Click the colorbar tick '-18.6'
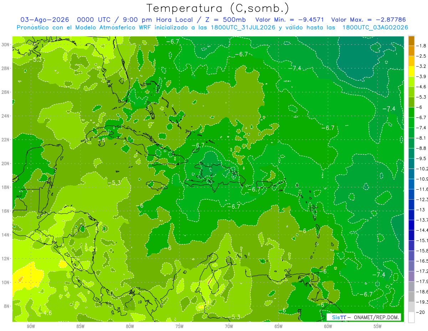Screen dimensions: 428x331 423,292
